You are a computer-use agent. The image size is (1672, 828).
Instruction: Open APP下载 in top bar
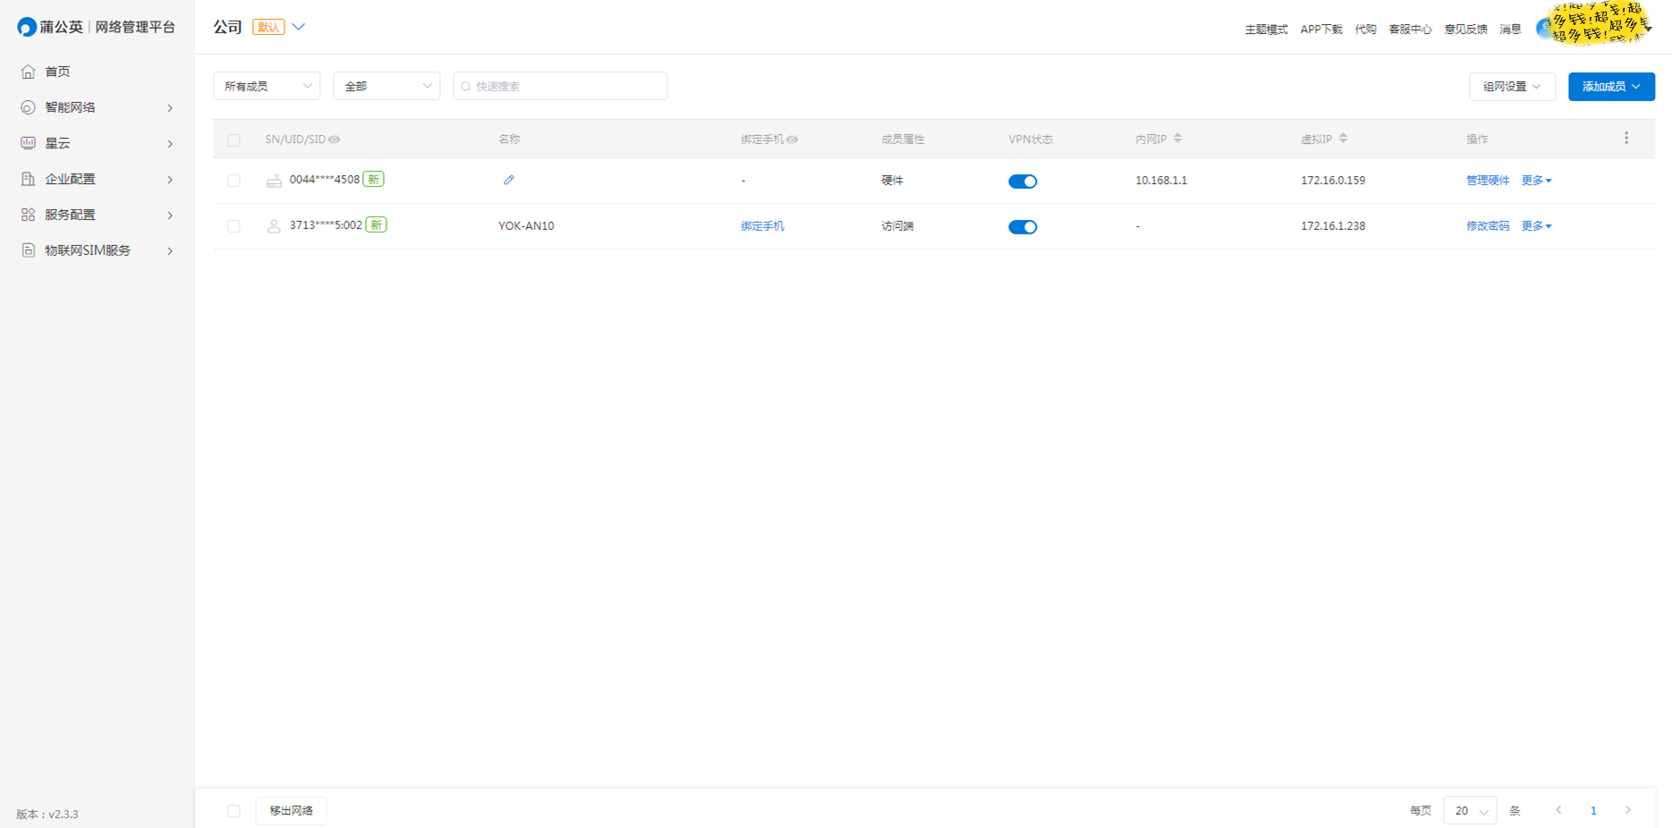1321,30
